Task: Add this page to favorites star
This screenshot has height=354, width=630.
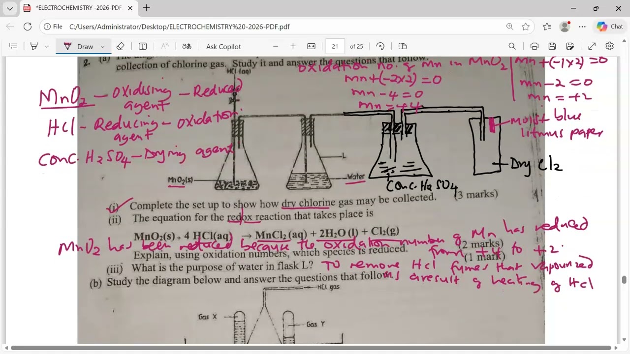Action: [x=526, y=27]
